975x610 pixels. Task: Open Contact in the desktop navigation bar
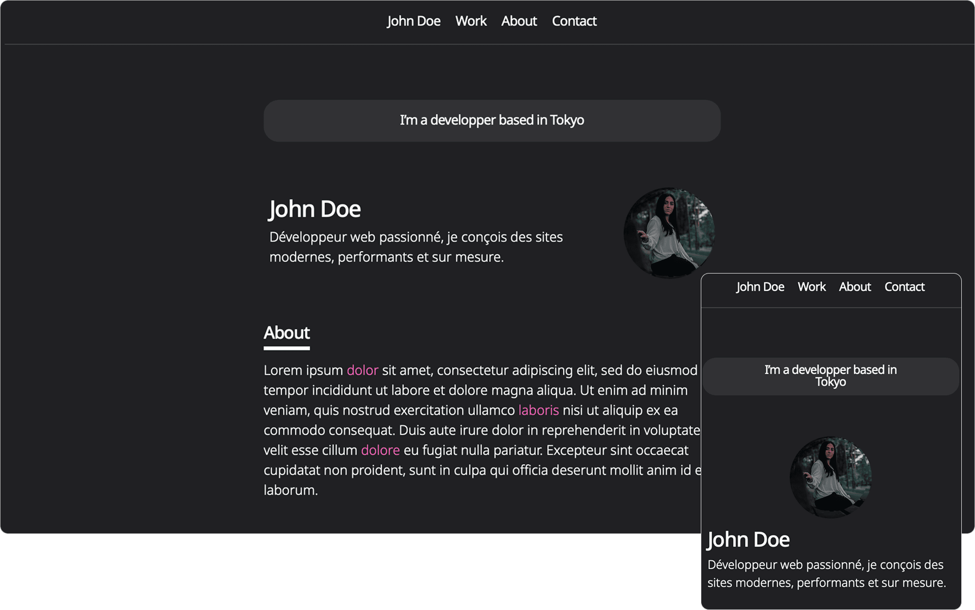coord(574,21)
